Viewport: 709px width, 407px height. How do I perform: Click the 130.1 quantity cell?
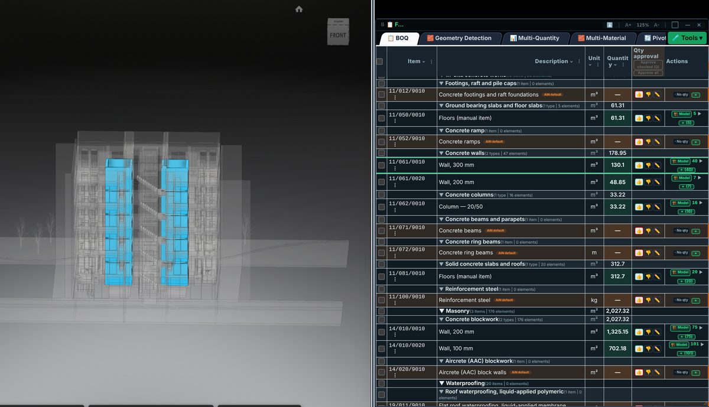[x=617, y=165]
